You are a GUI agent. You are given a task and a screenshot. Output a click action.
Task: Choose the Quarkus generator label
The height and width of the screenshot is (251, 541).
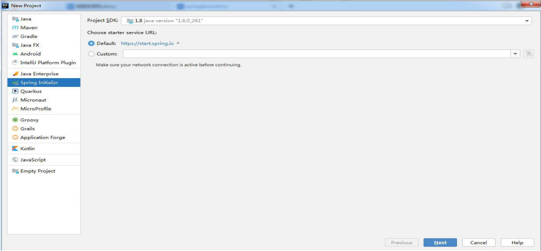coord(31,91)
